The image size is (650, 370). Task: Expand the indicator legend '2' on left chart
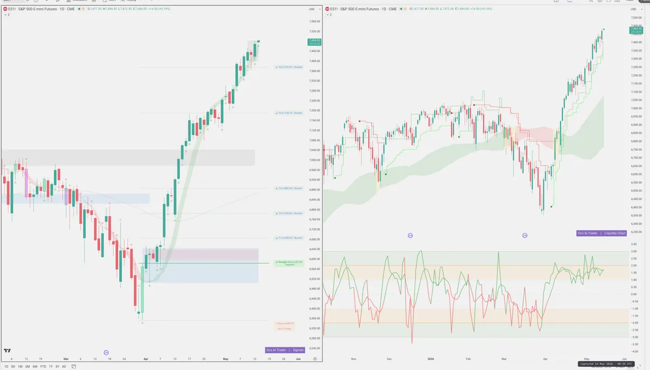[6, 15]
